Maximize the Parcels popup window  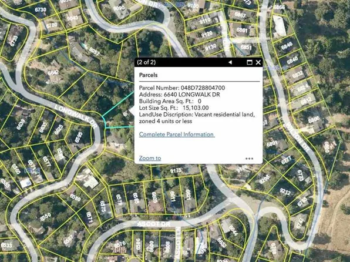[x=250, y=62]
